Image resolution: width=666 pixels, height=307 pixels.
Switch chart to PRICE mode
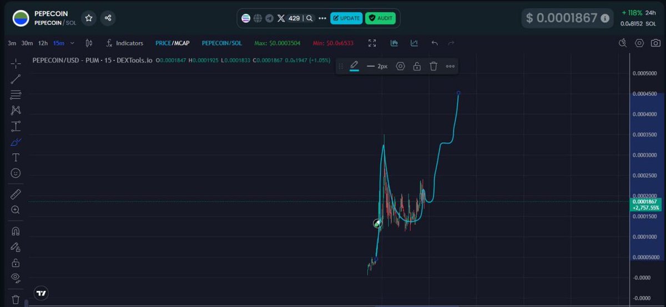click(163, 43)
